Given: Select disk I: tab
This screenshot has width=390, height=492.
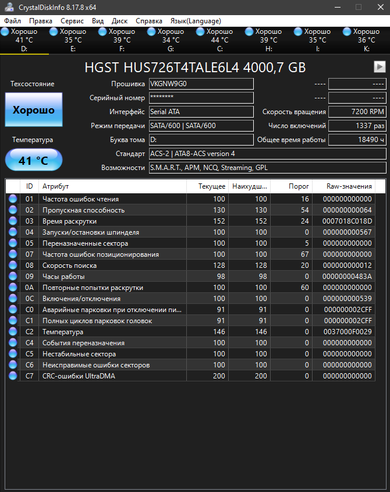Looking at the screenshot, I should coord(317,40).
